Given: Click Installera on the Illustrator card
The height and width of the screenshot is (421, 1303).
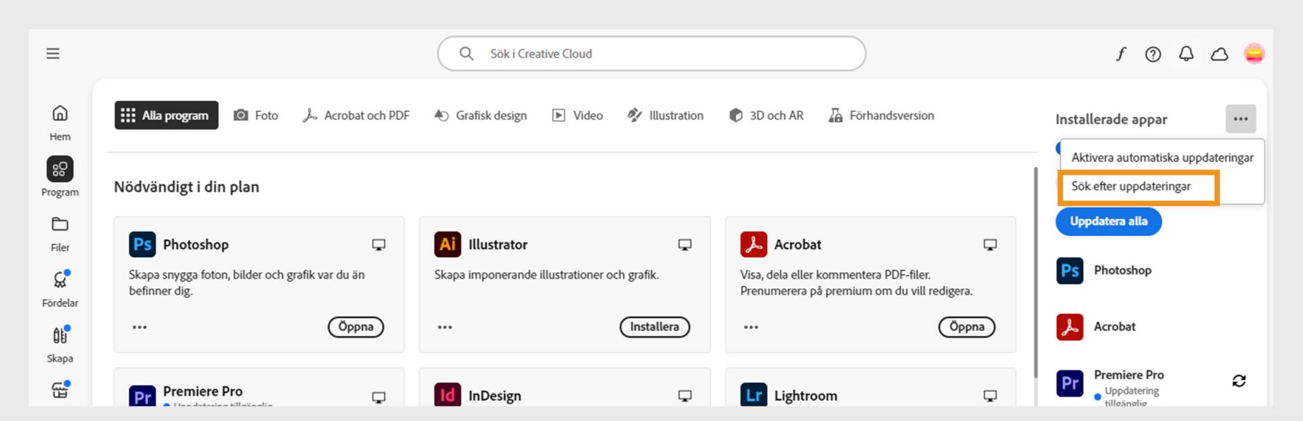Looking at the screenshot, I should point(654,327).
